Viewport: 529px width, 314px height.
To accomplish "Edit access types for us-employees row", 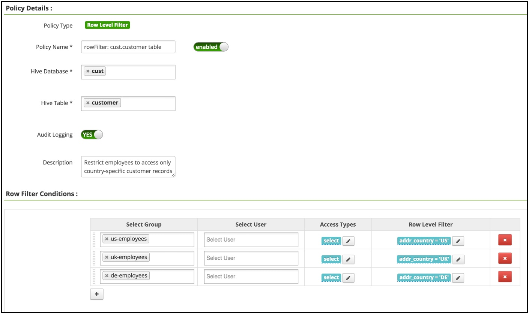I will [x=348, y=241].
